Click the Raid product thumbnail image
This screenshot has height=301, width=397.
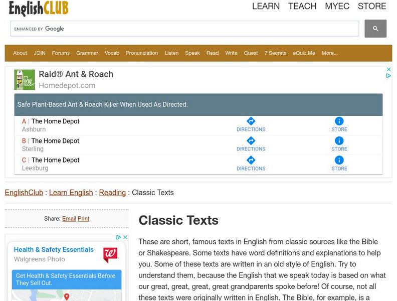pos(24,80)
